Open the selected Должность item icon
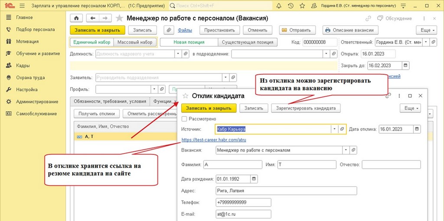This screenshot has height=221, width=444. pos(186,54)
